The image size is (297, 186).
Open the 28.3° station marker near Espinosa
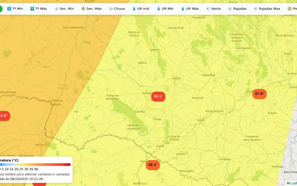pyautogui.click(x=153, y=165)
